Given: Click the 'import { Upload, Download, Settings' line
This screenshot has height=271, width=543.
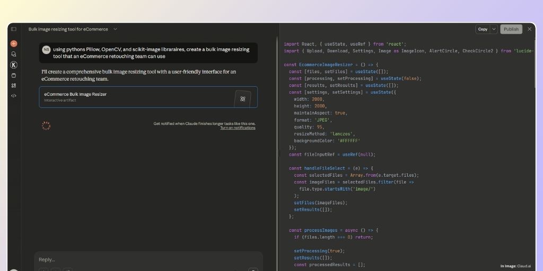Looking at the screenshot, I should click(409, 51).
